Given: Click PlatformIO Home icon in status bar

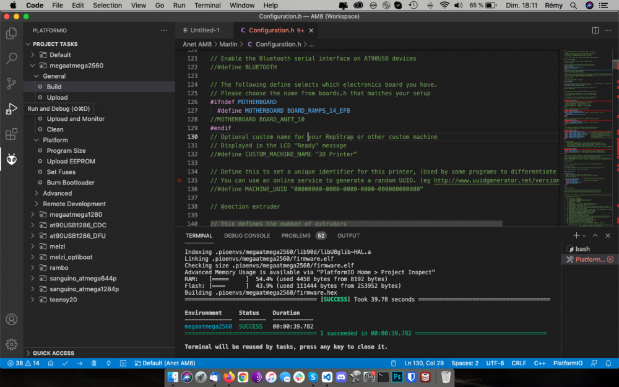Looking at the screenshot, I should (51, 363).
